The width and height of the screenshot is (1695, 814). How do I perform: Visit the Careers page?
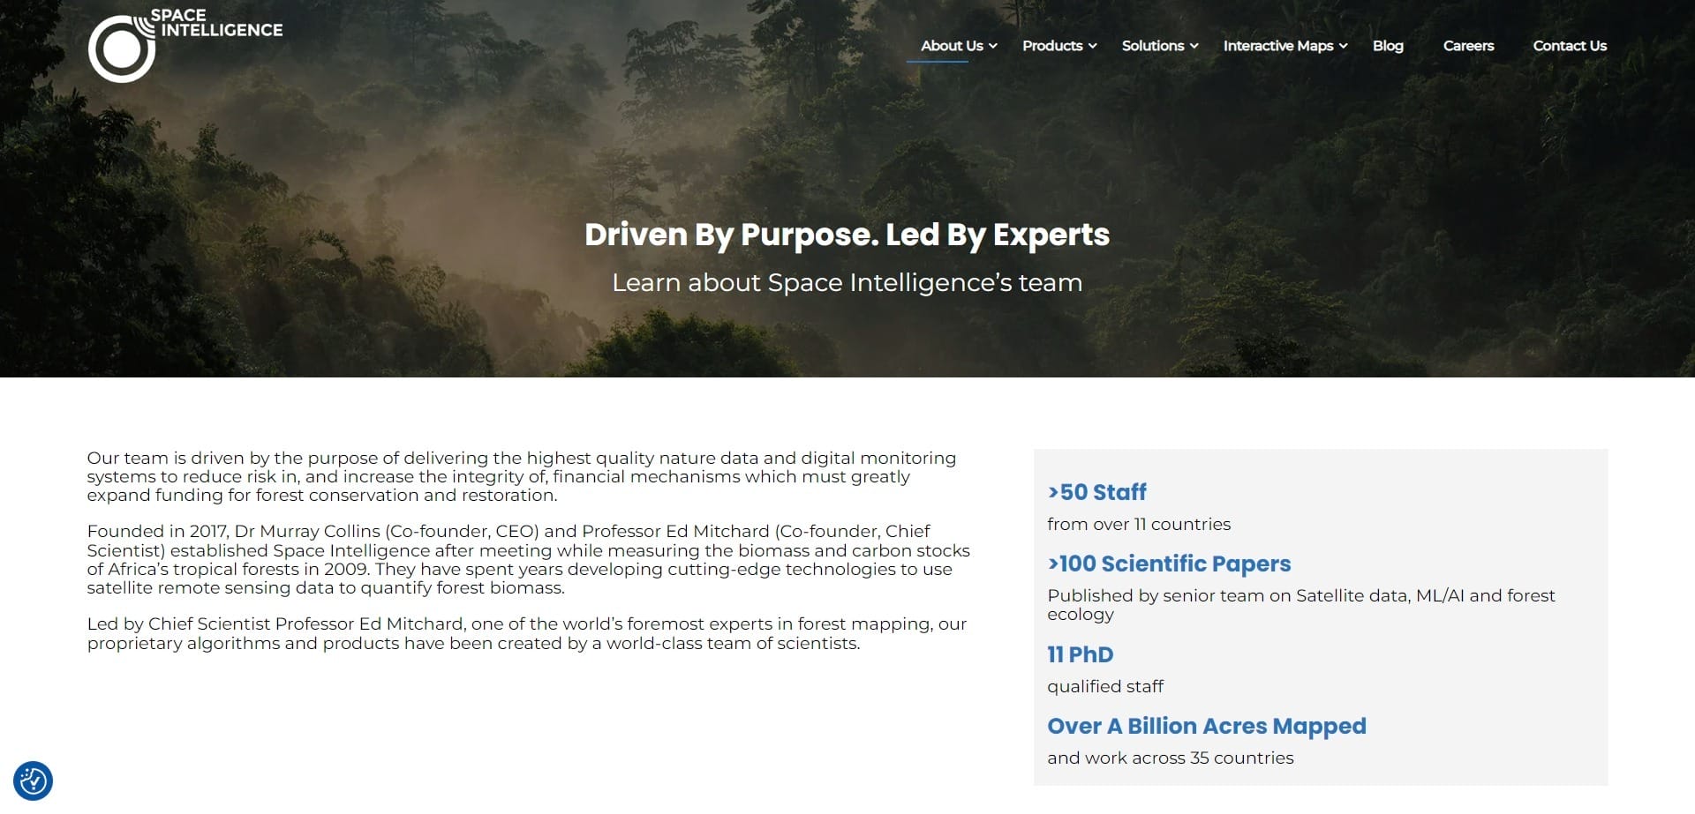(1468, 46)
